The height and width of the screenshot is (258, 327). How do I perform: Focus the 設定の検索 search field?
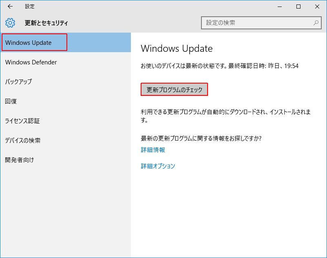tap(261, 23)
